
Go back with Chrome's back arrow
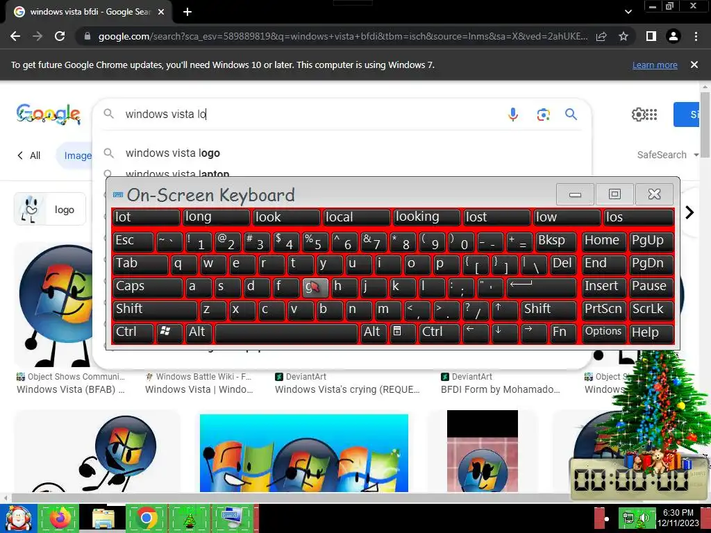point(15,36)
